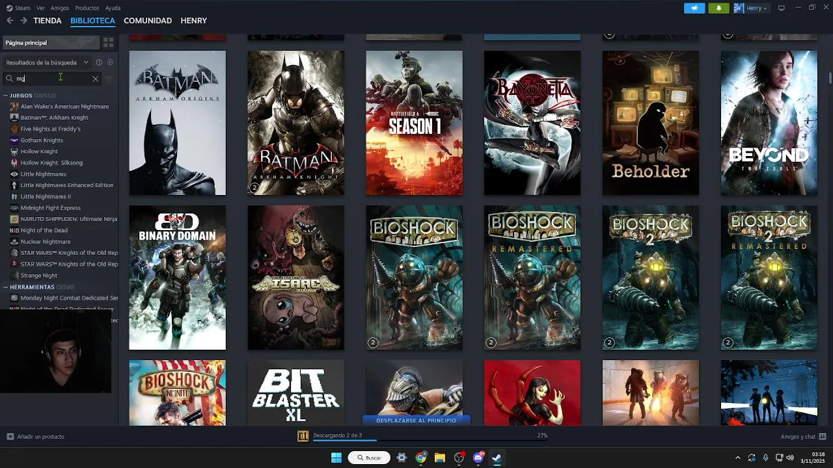Viewport: 833px width, 468px height.
Task: Clear the library search with the X
Action: click(95, 79)
